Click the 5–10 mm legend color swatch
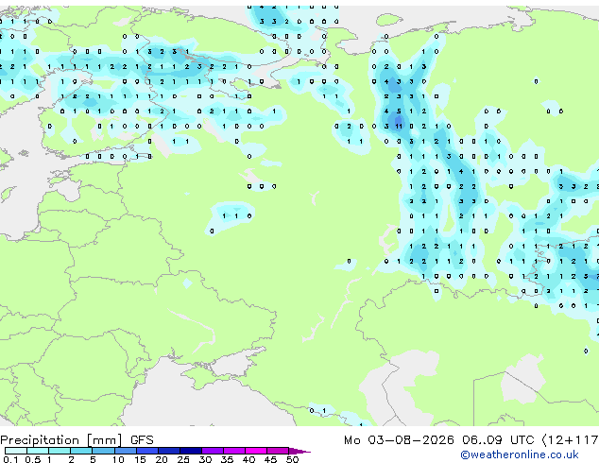This screenshot has height=463, width=599. click(x=104, y=451)
